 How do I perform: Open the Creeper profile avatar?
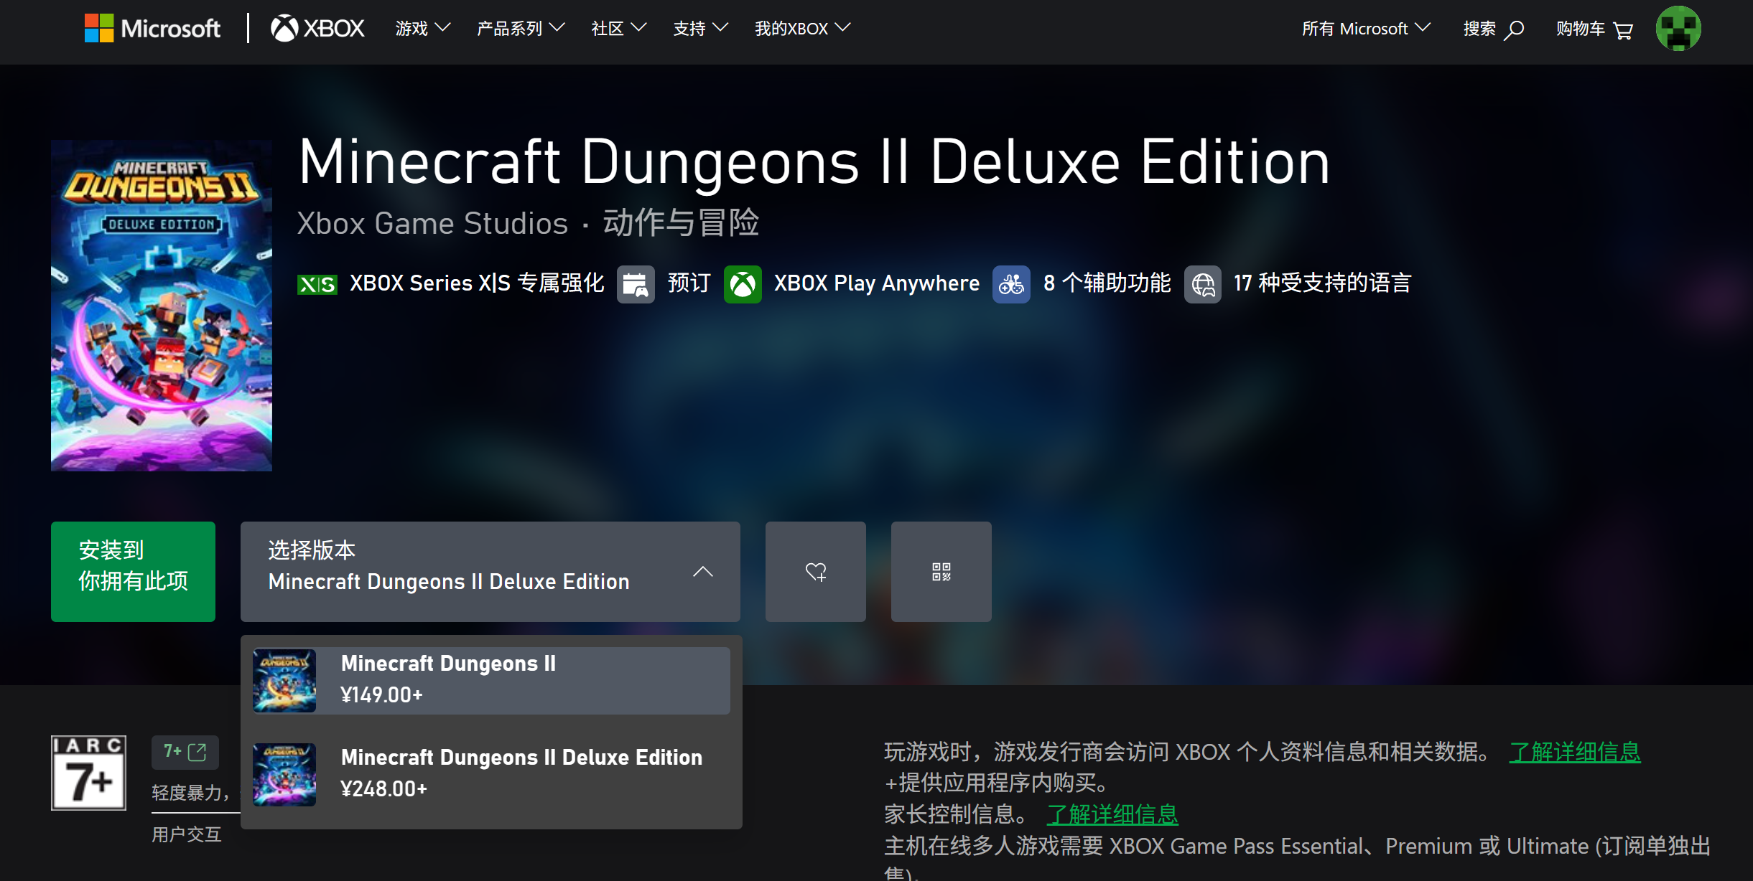pos(1678,29)
